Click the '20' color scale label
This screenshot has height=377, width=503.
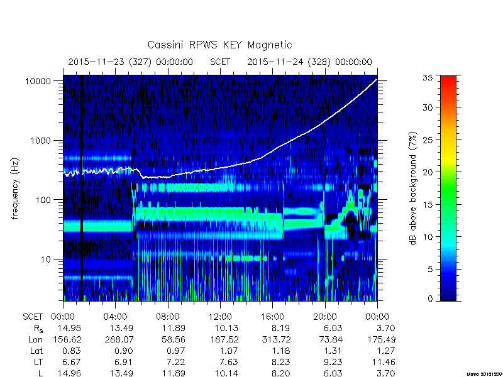click(428, 172)
